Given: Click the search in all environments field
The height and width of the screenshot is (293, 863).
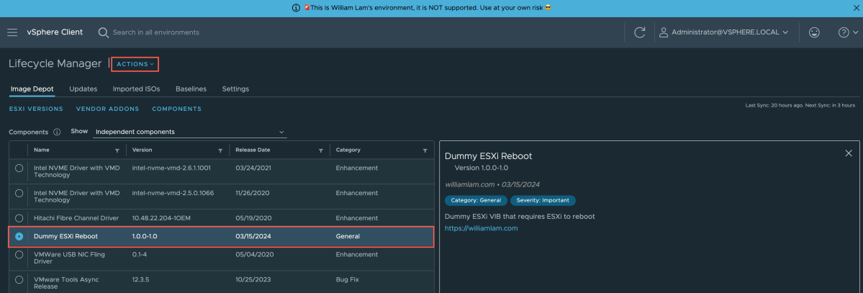Looking at the screenshot, I should (155, 32).
